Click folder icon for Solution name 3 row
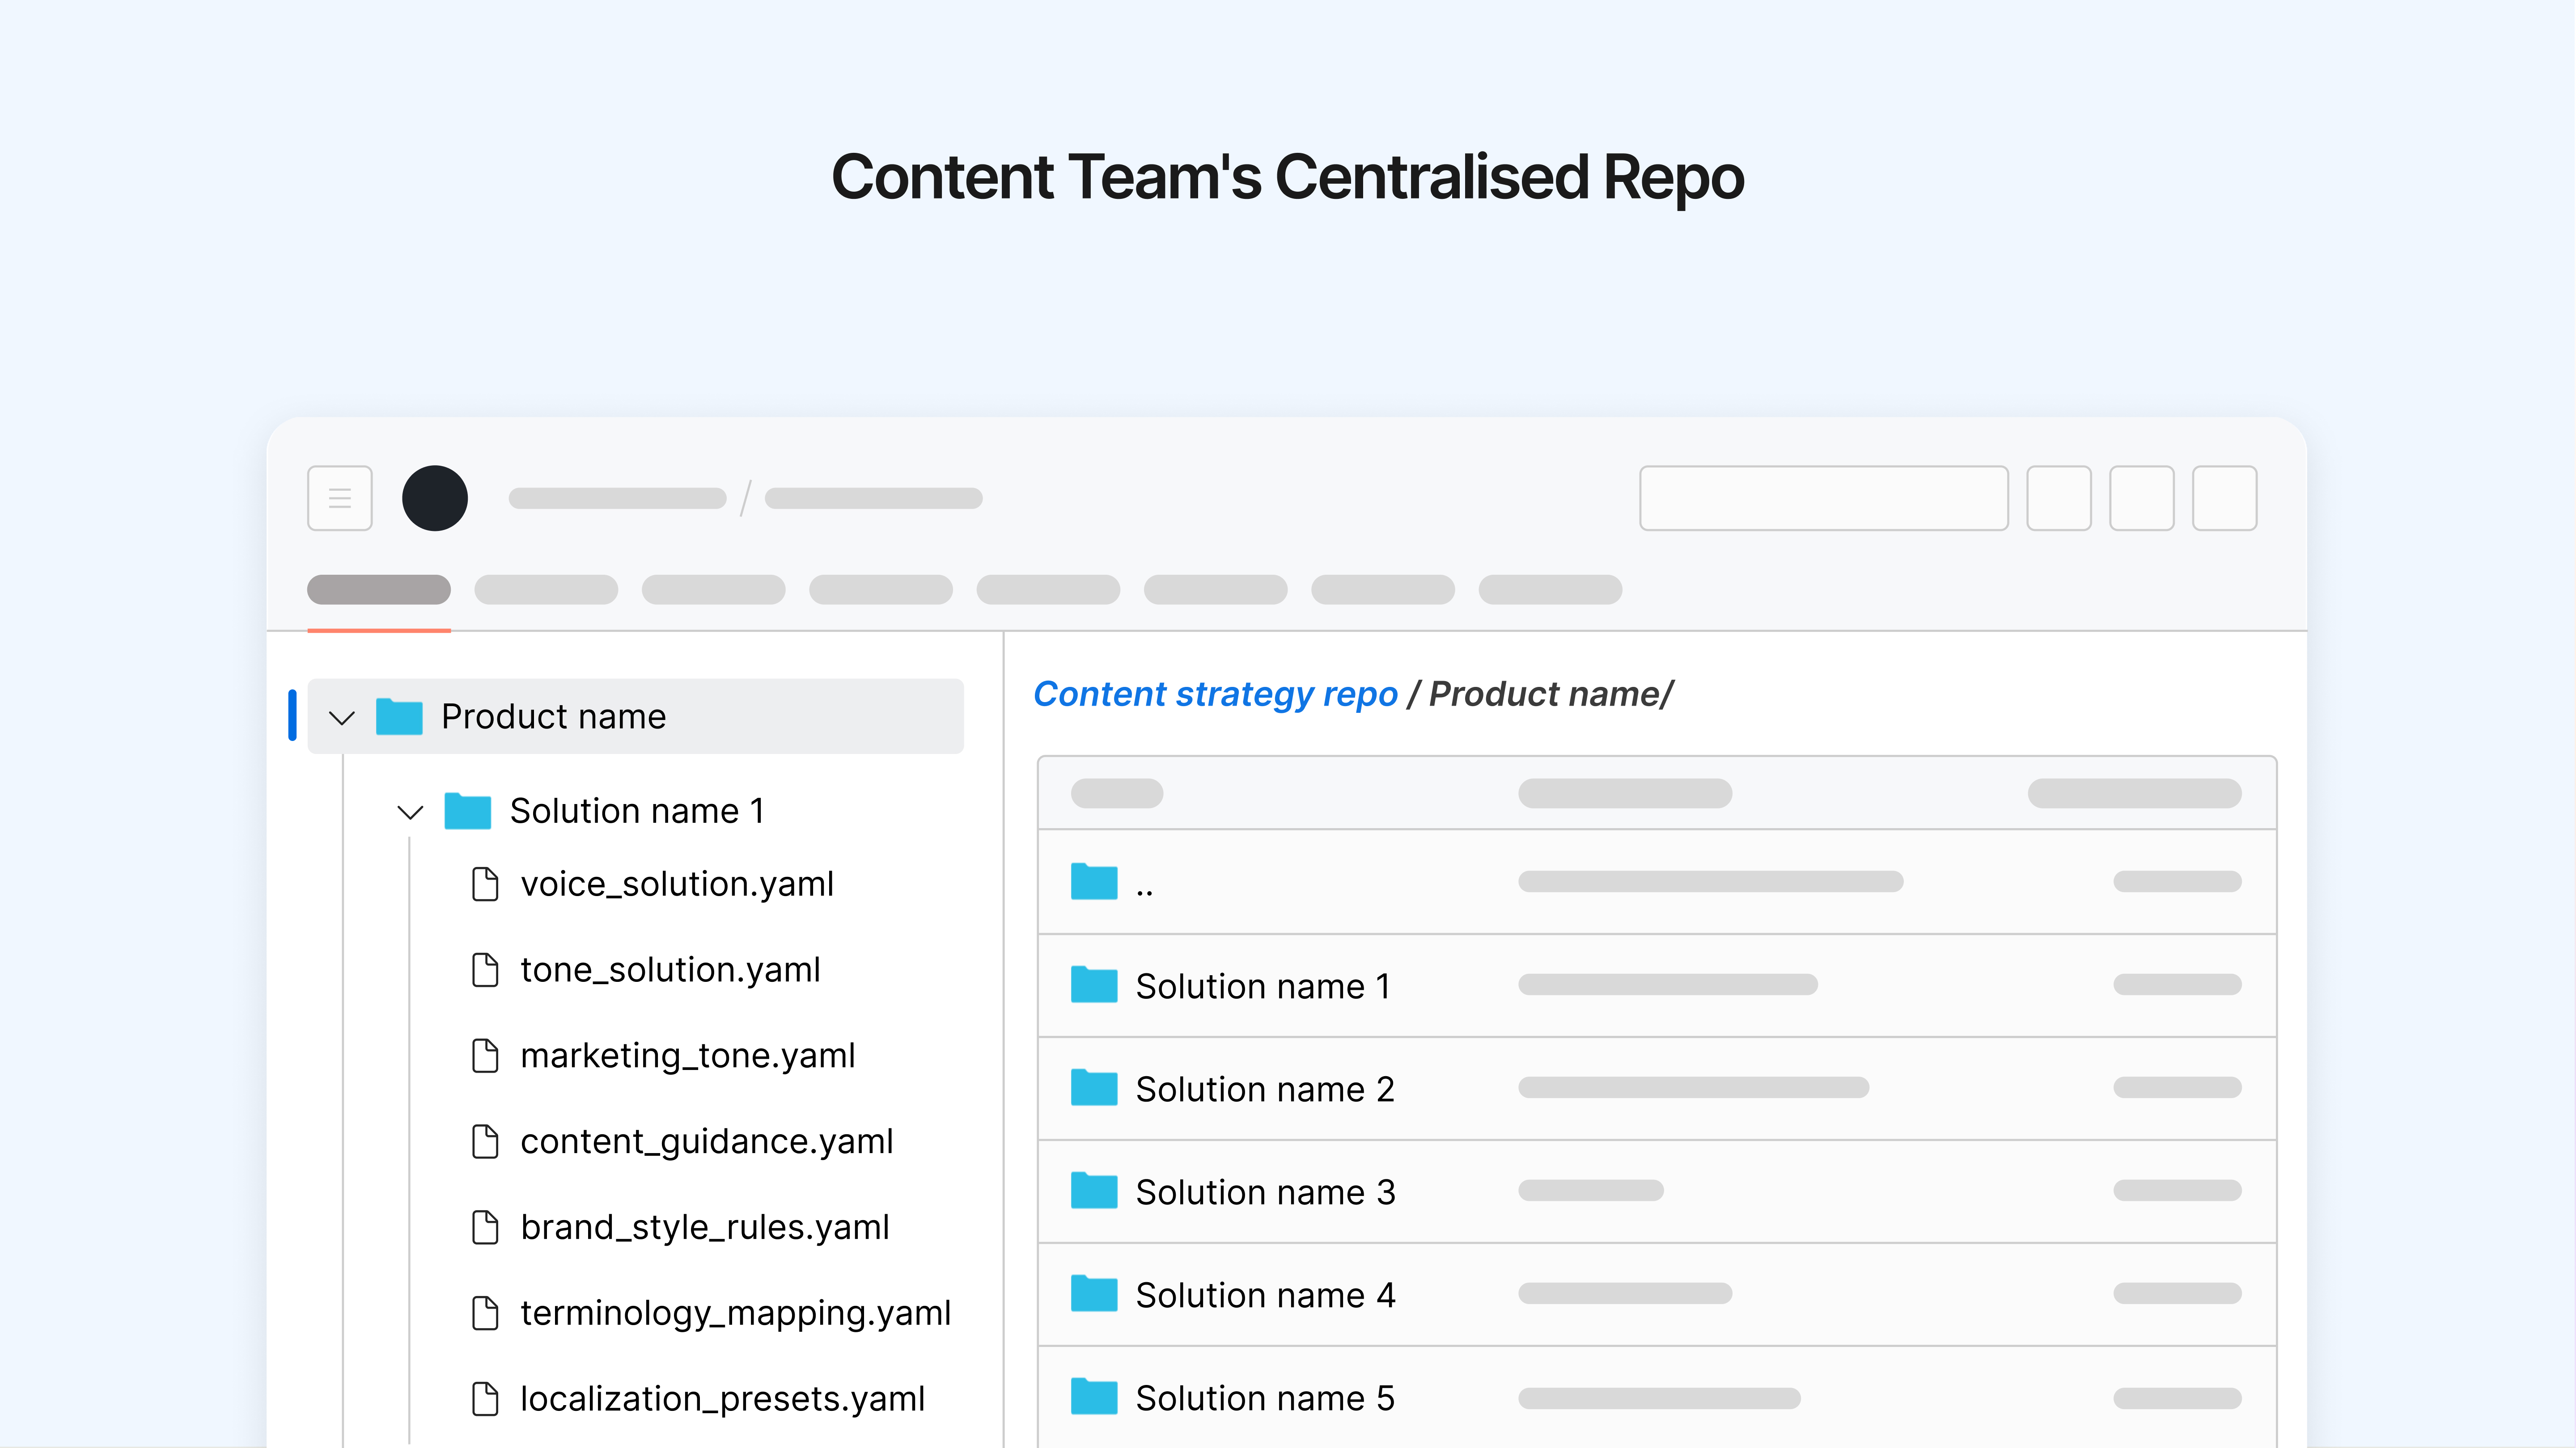 click(x=1094, y=1190)
